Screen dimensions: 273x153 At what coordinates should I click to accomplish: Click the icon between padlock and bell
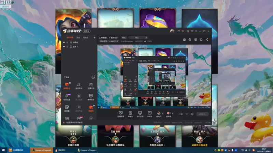(x=196, y=39)
